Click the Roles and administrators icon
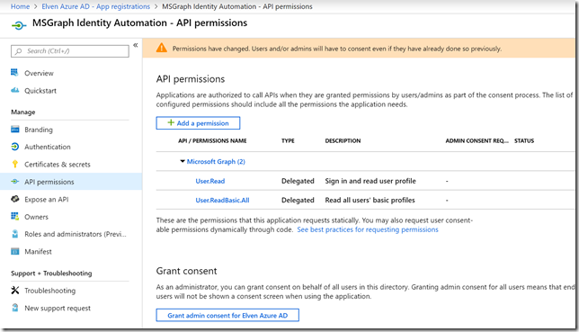Screen dimensions: 579x332 point(14,234)
